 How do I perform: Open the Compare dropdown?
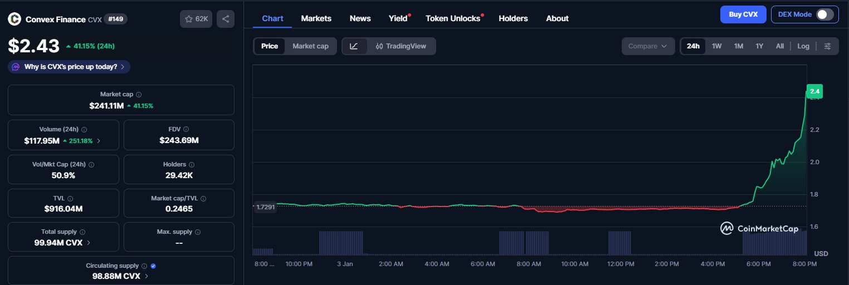(x=648, y=46)
